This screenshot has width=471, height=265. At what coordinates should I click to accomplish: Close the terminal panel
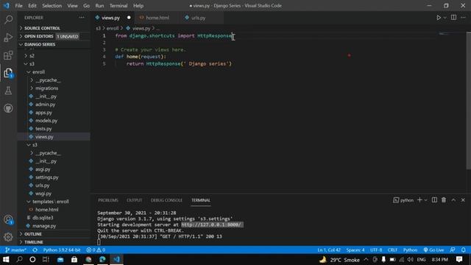pos(463,200)
